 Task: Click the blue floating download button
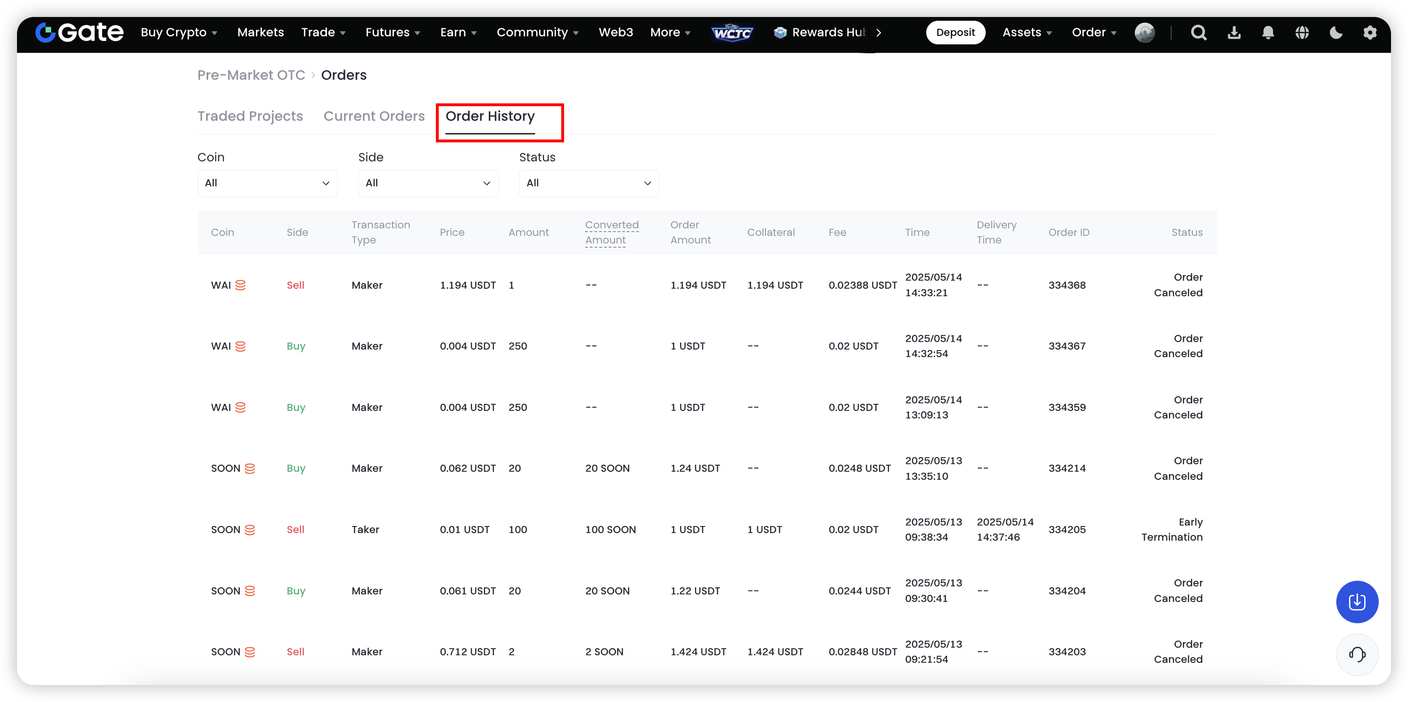point(1357,602)
